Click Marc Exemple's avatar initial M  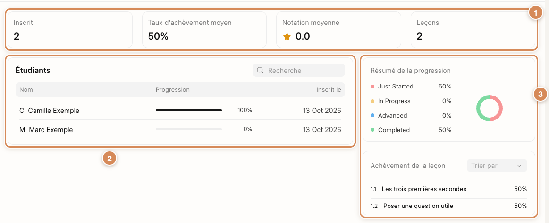tap(22, 130)
